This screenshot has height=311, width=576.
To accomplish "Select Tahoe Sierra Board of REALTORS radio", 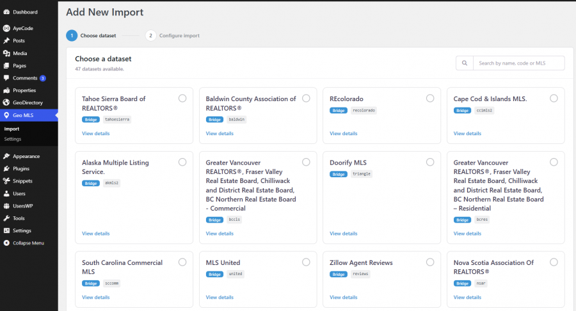I will pyautogui.click(x=182, y=99).
